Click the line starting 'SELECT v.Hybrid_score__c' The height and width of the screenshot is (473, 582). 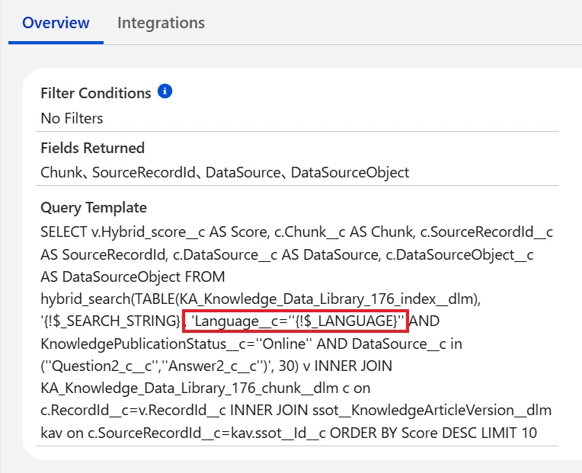tap(296, 232)
